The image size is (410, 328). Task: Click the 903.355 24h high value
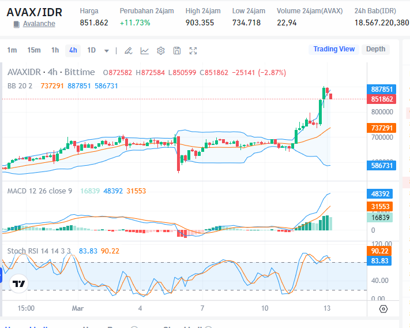[x=200, y=23]
